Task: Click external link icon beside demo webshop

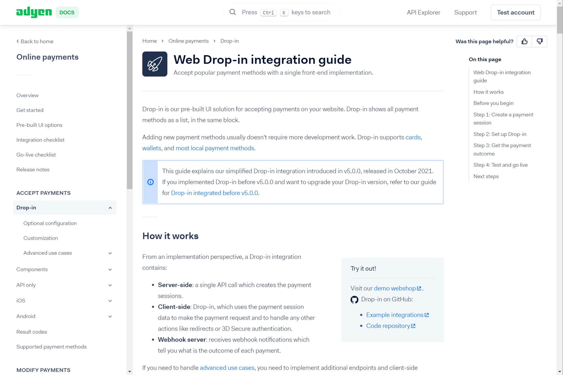Action: [x=419, y=288]
